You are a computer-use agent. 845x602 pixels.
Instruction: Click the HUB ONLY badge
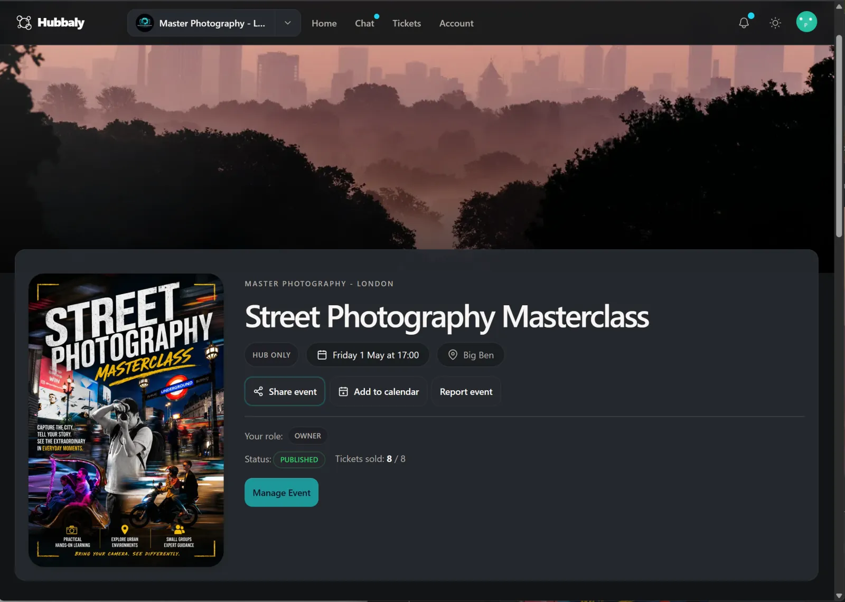pos(271,355)
